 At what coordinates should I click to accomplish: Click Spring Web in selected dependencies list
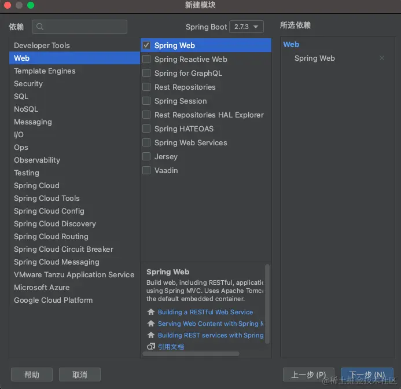(314, 58)
